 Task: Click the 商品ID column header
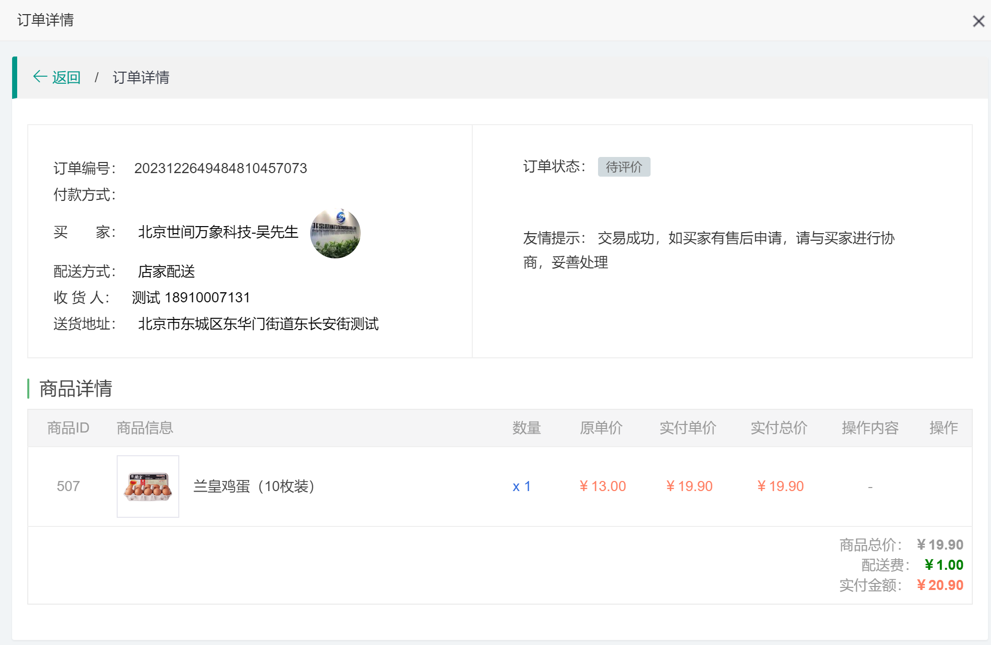68,428
